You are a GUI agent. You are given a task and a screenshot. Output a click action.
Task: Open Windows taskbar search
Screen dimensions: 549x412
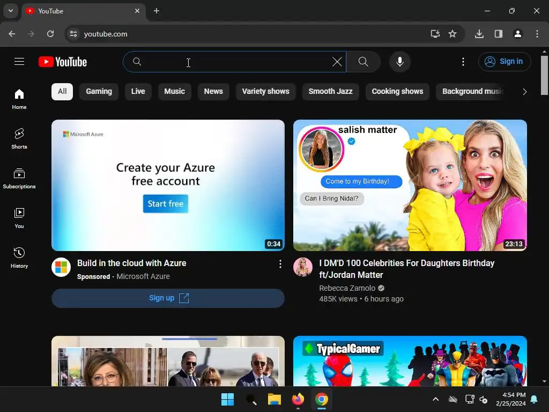click(251, 399)
